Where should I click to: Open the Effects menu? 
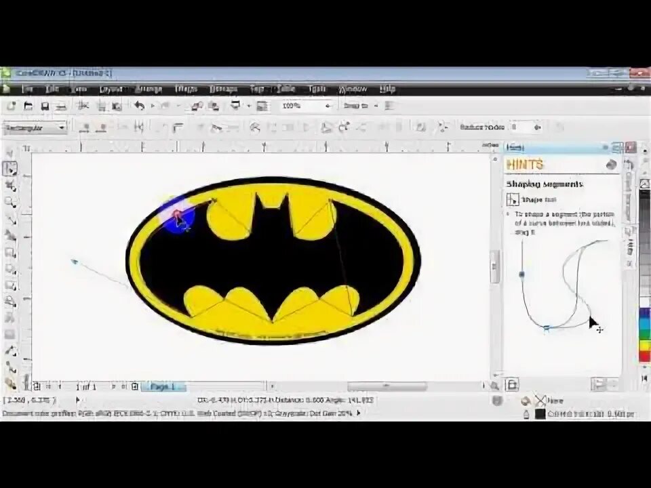pos(186,89)
